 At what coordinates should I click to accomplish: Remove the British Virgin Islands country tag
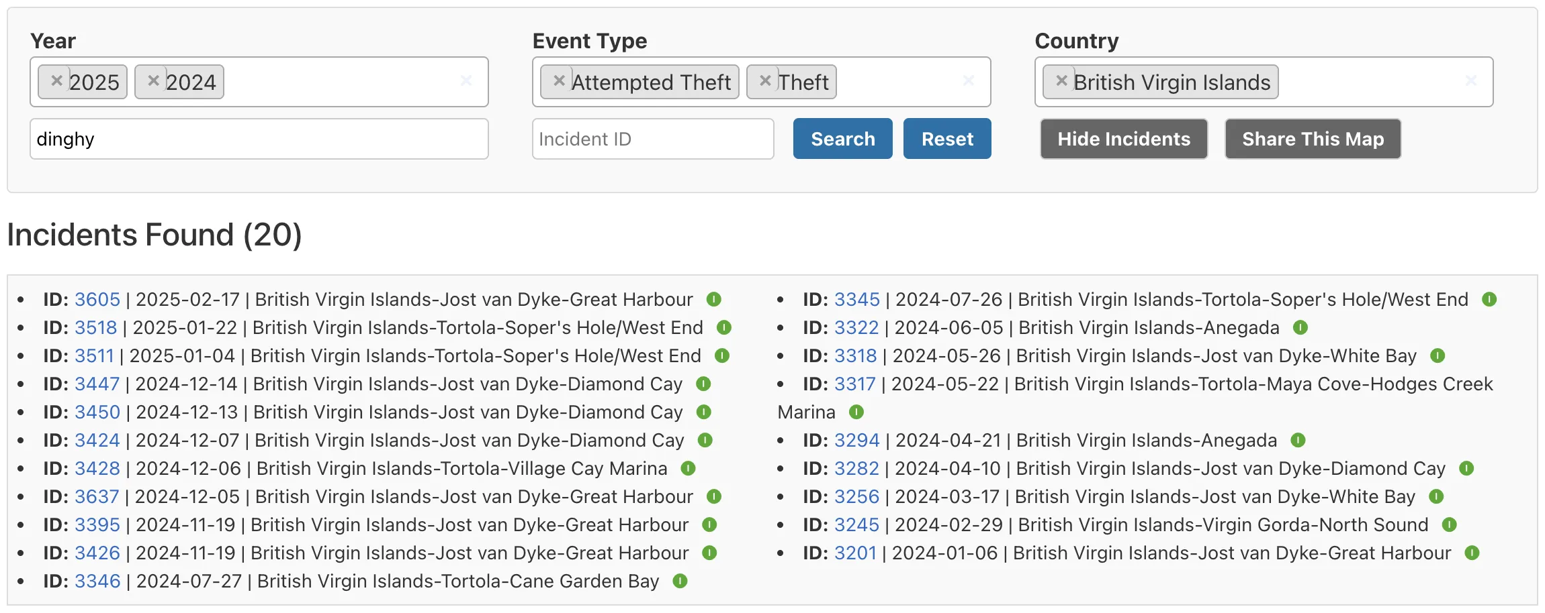pyautogui.click(x=1061, y=80)
